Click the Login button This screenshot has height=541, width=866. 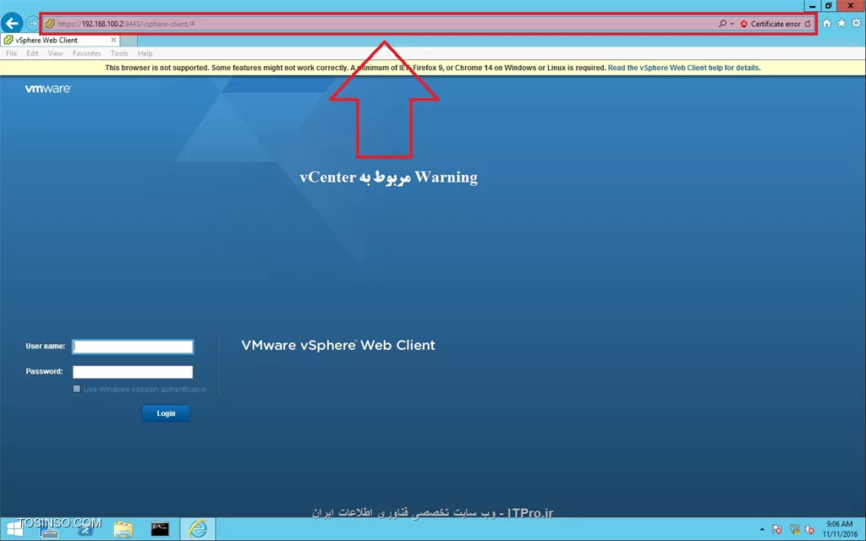coord(166,413)
